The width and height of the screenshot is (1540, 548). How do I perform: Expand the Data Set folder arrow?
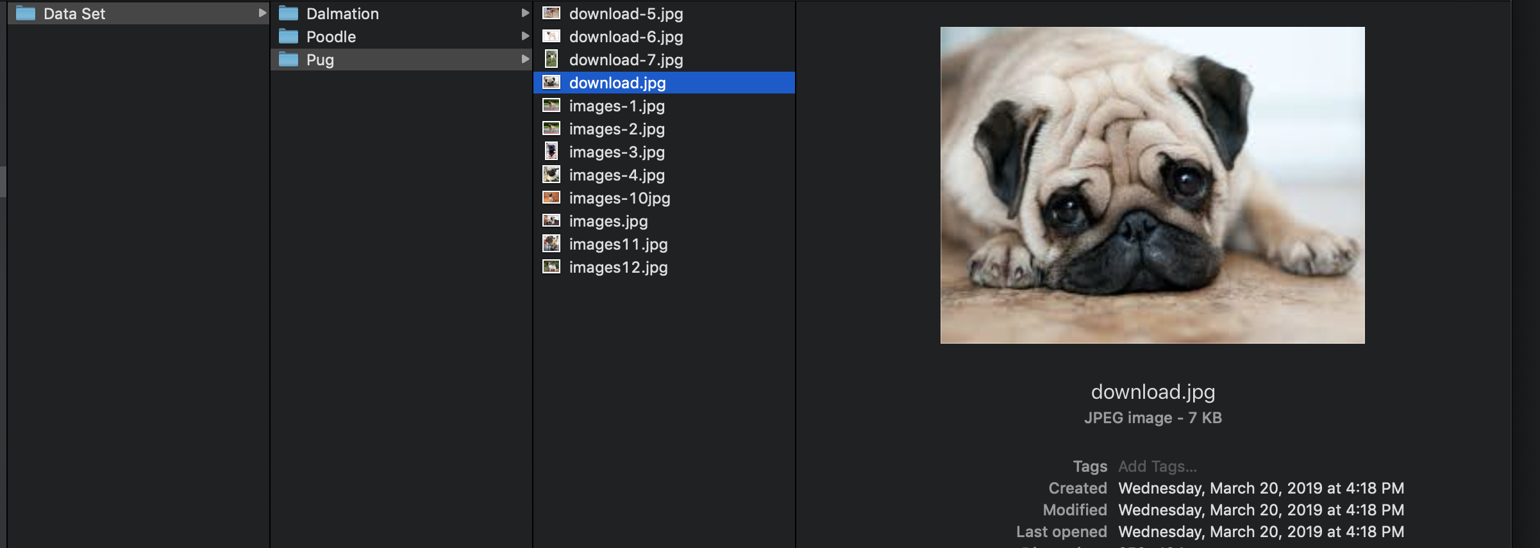coord(262,13)
